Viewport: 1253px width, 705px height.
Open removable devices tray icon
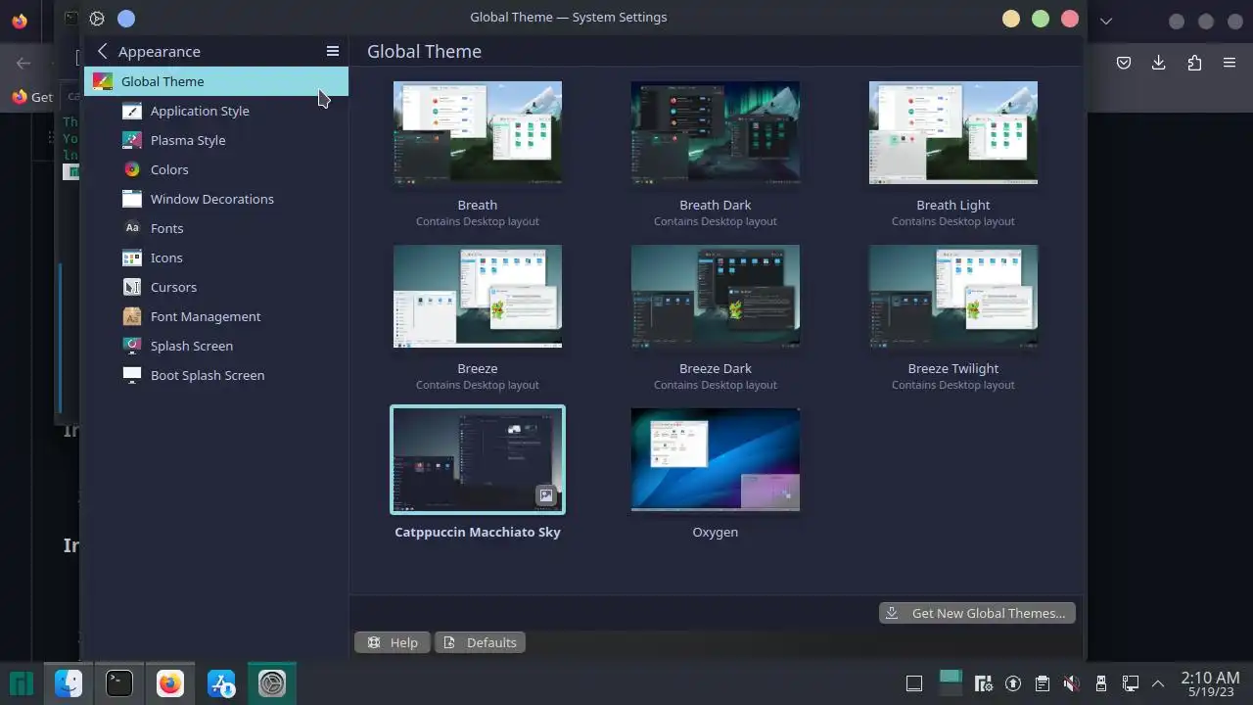[x=1101, y=683]
